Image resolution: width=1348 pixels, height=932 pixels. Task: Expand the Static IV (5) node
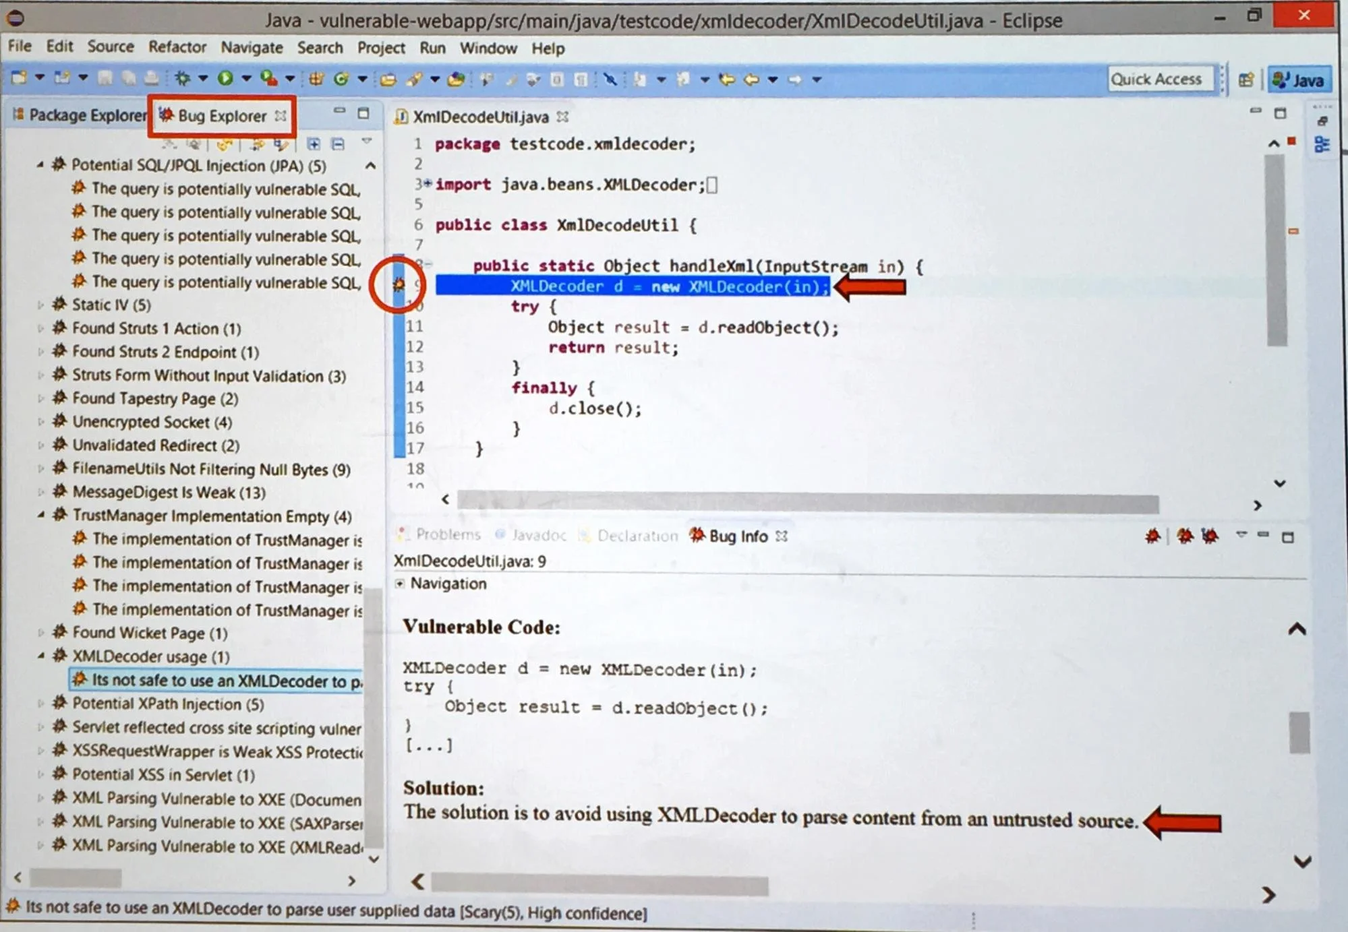(40, 305)
